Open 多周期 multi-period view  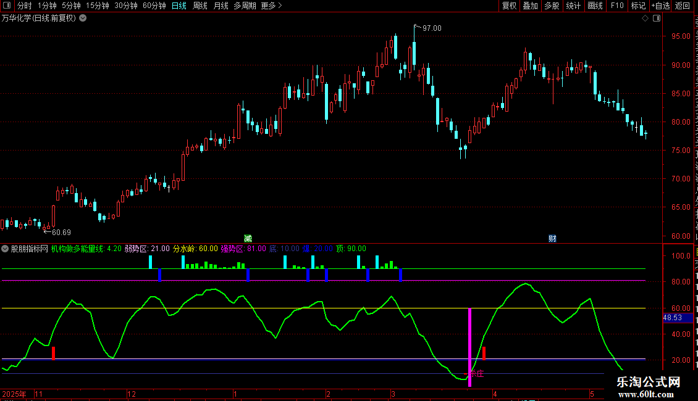[x=245, y=6]
